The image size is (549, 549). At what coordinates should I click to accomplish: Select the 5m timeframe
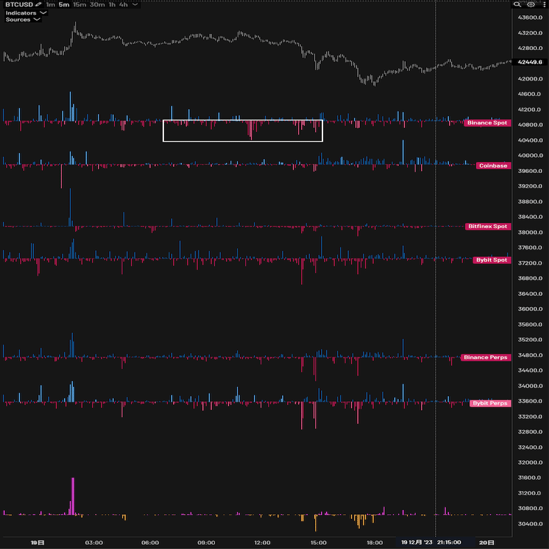pyautogui.click(x=64, y=5)
